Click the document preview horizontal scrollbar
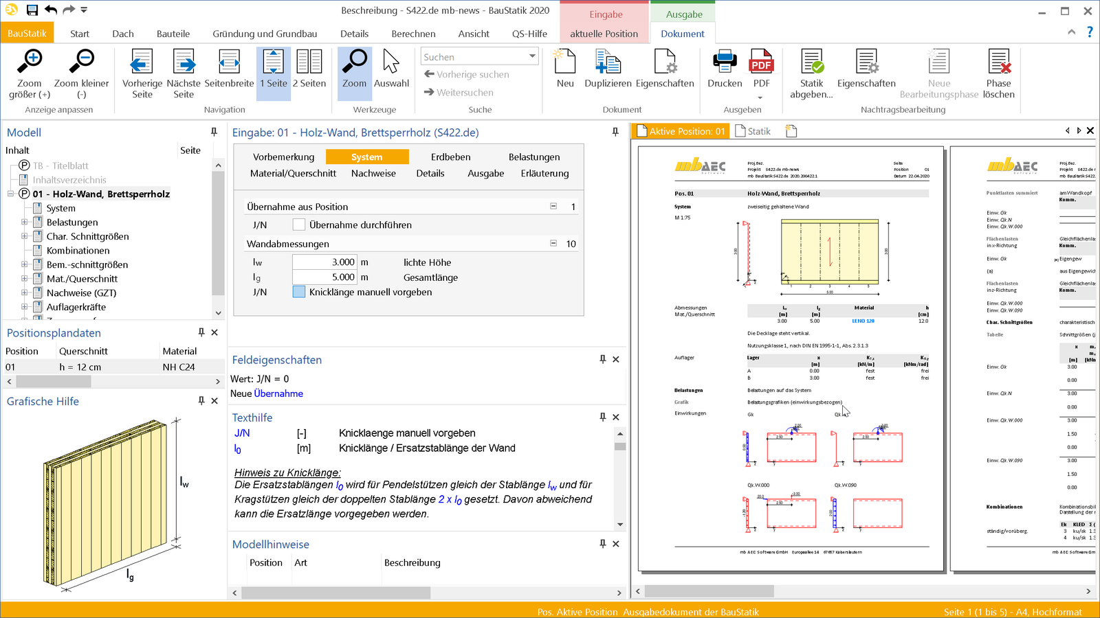Image resolution: width=1100 pixels, height=618 pixels. click(708, 591)
